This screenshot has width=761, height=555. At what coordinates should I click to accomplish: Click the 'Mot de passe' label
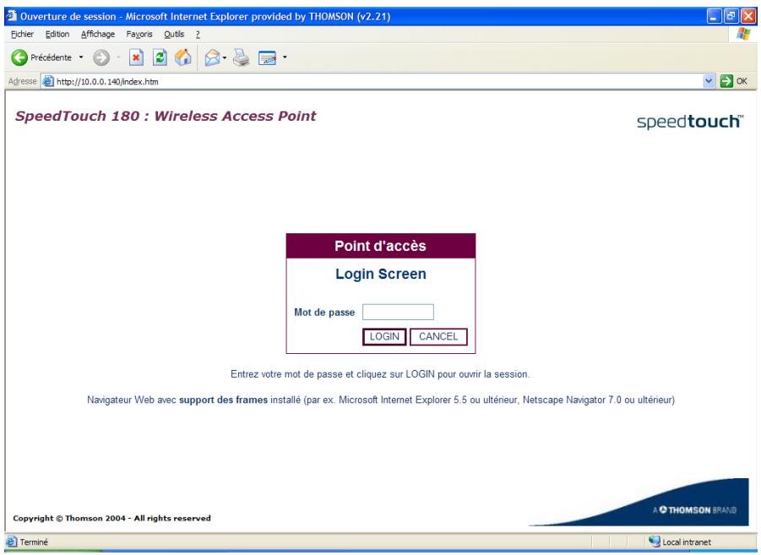(x=324, y=313)
